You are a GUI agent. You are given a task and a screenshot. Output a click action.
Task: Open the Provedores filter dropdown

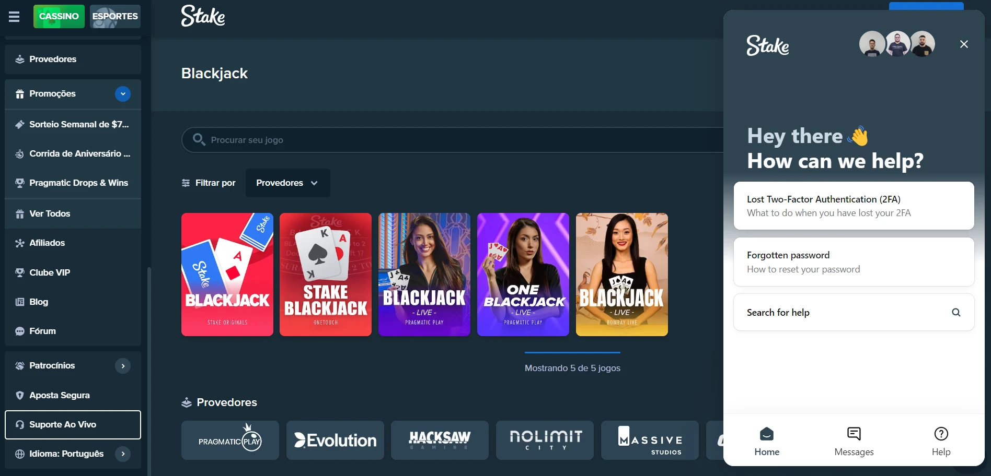pos(287,183)
